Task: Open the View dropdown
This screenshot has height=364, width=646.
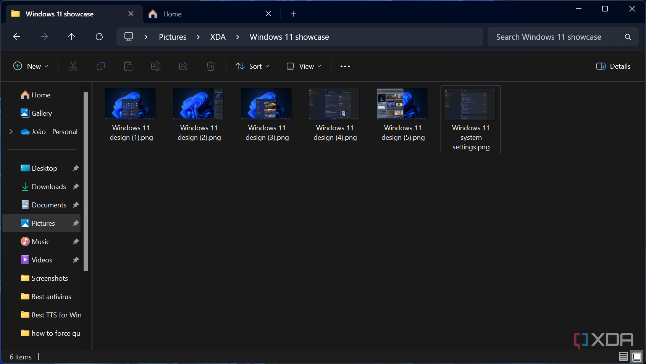Action: 304,66
